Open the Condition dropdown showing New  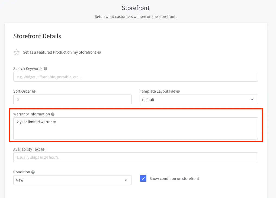[x=72, y=180]
